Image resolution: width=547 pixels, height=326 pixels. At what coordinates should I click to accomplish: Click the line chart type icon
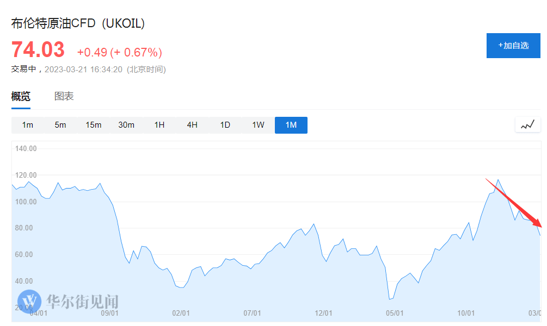(527, 125)
